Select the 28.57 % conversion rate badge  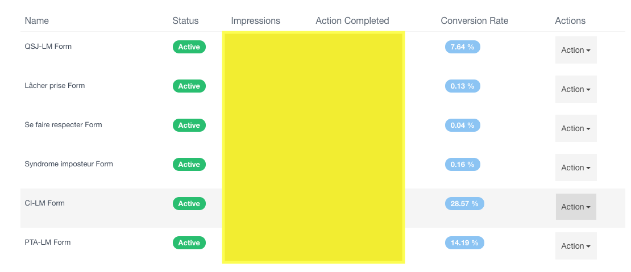464,204
